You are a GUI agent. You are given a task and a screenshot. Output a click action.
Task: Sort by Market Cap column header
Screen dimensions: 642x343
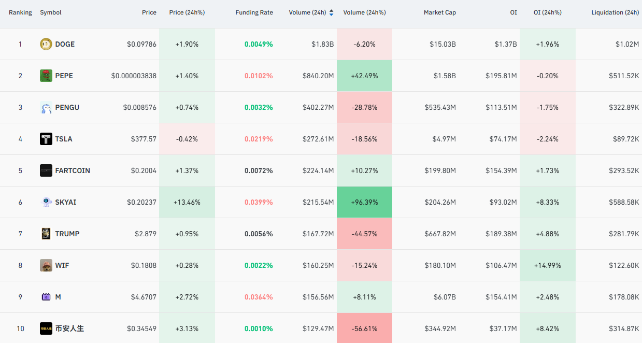click(x=440, y=12)
